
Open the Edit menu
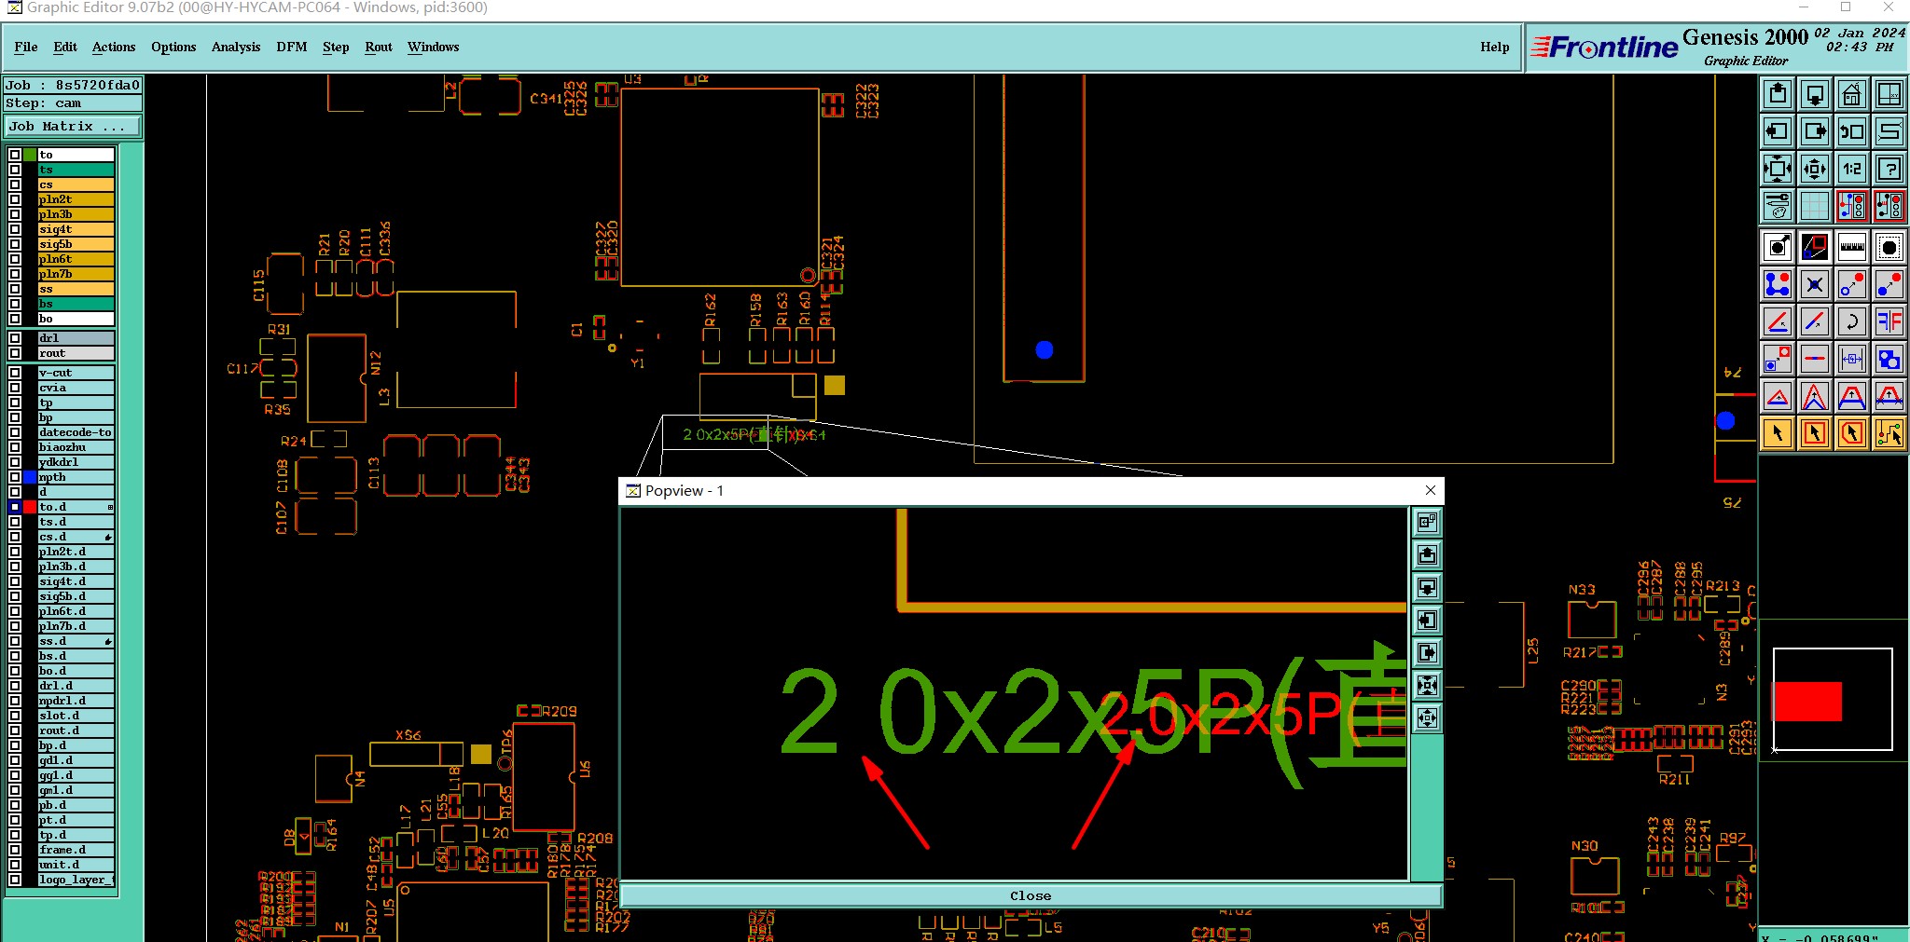click(65, 47)
